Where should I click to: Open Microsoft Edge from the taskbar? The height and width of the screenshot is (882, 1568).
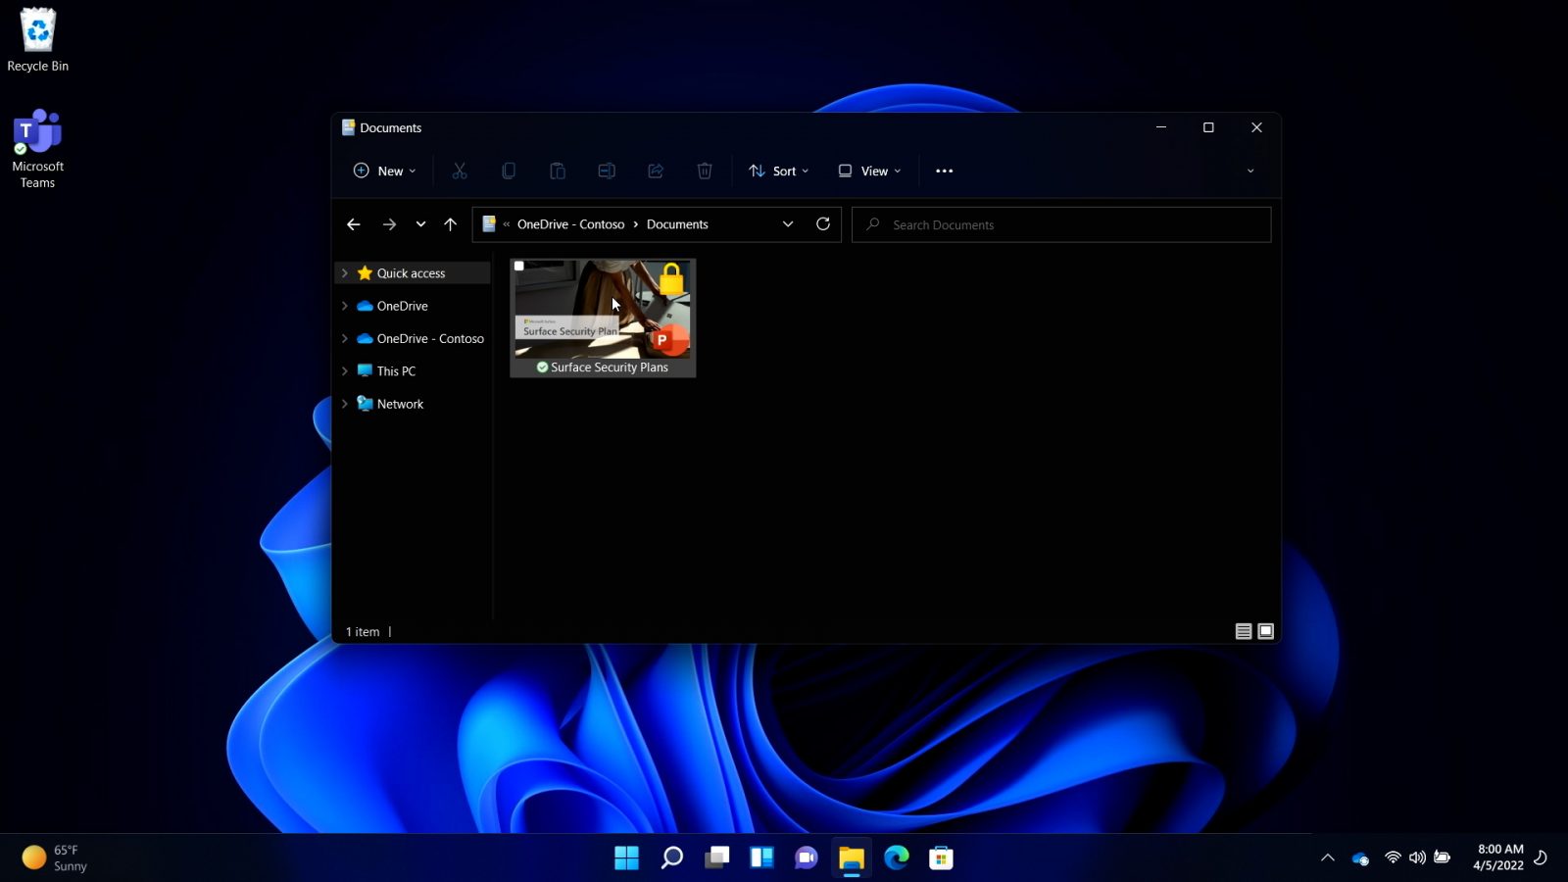pos(896,857)
